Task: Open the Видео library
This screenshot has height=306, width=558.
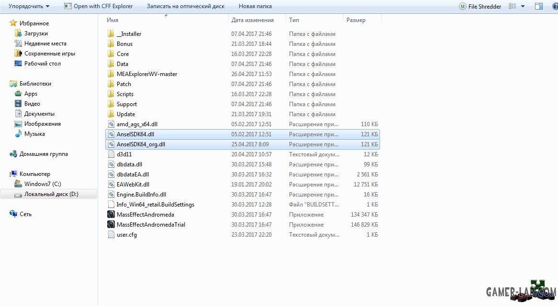Action: pyautogui.click(x=32, y=104)
